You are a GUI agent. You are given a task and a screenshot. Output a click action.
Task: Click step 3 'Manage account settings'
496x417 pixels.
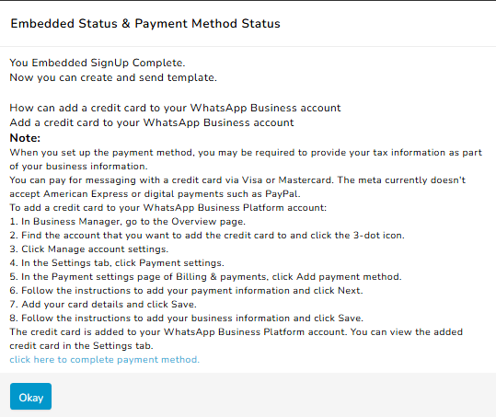(x=89, y=249)
